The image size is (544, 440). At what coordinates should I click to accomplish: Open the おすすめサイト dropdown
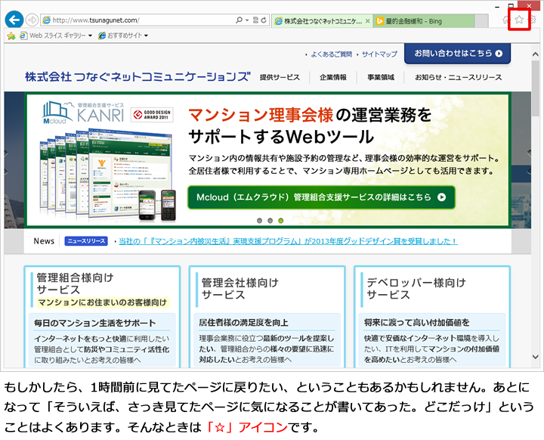(x=123, y=36)
